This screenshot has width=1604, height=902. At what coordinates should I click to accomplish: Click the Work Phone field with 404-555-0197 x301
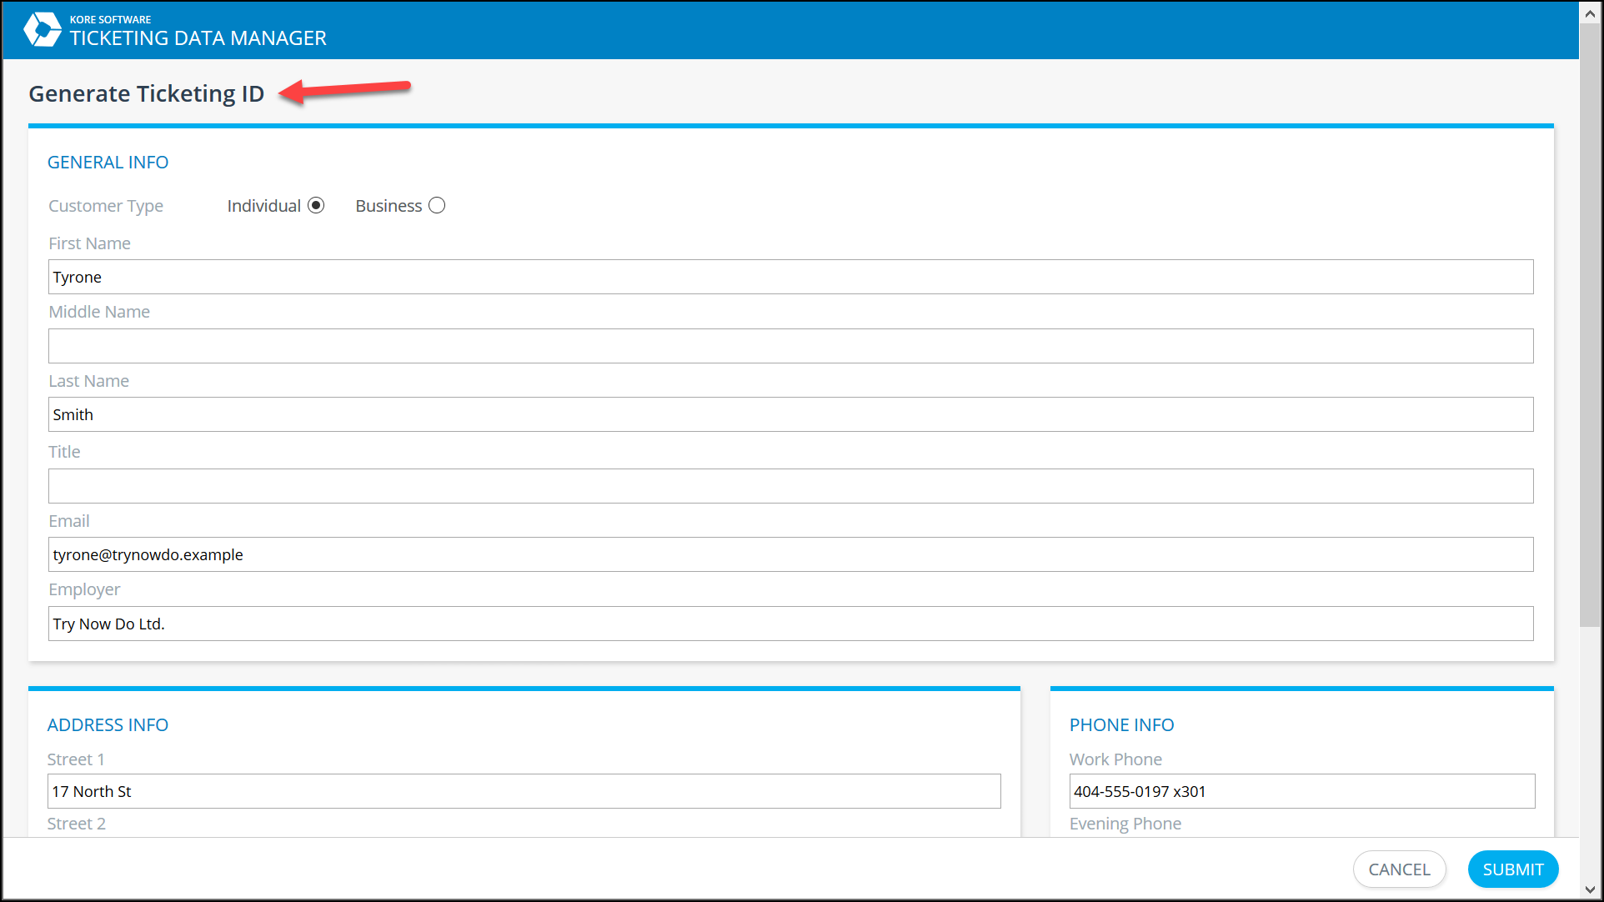pyautogui.click(x=1301, y=791)
